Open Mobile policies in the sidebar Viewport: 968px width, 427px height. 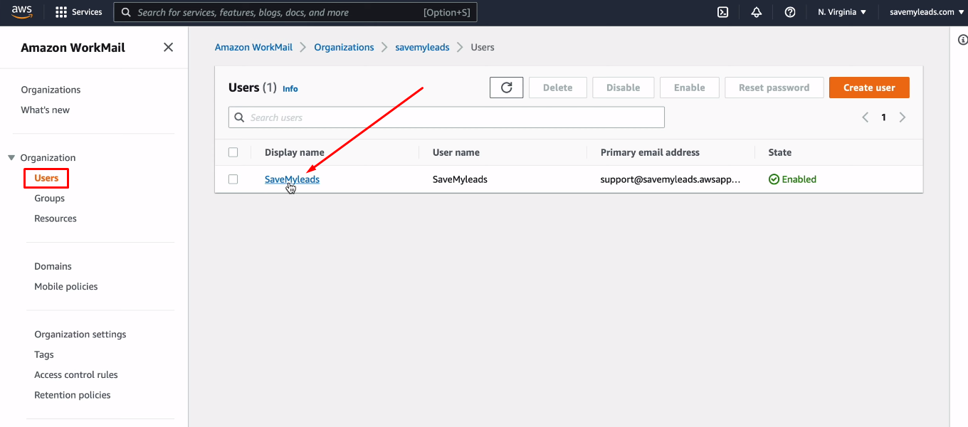click(66, 287)
